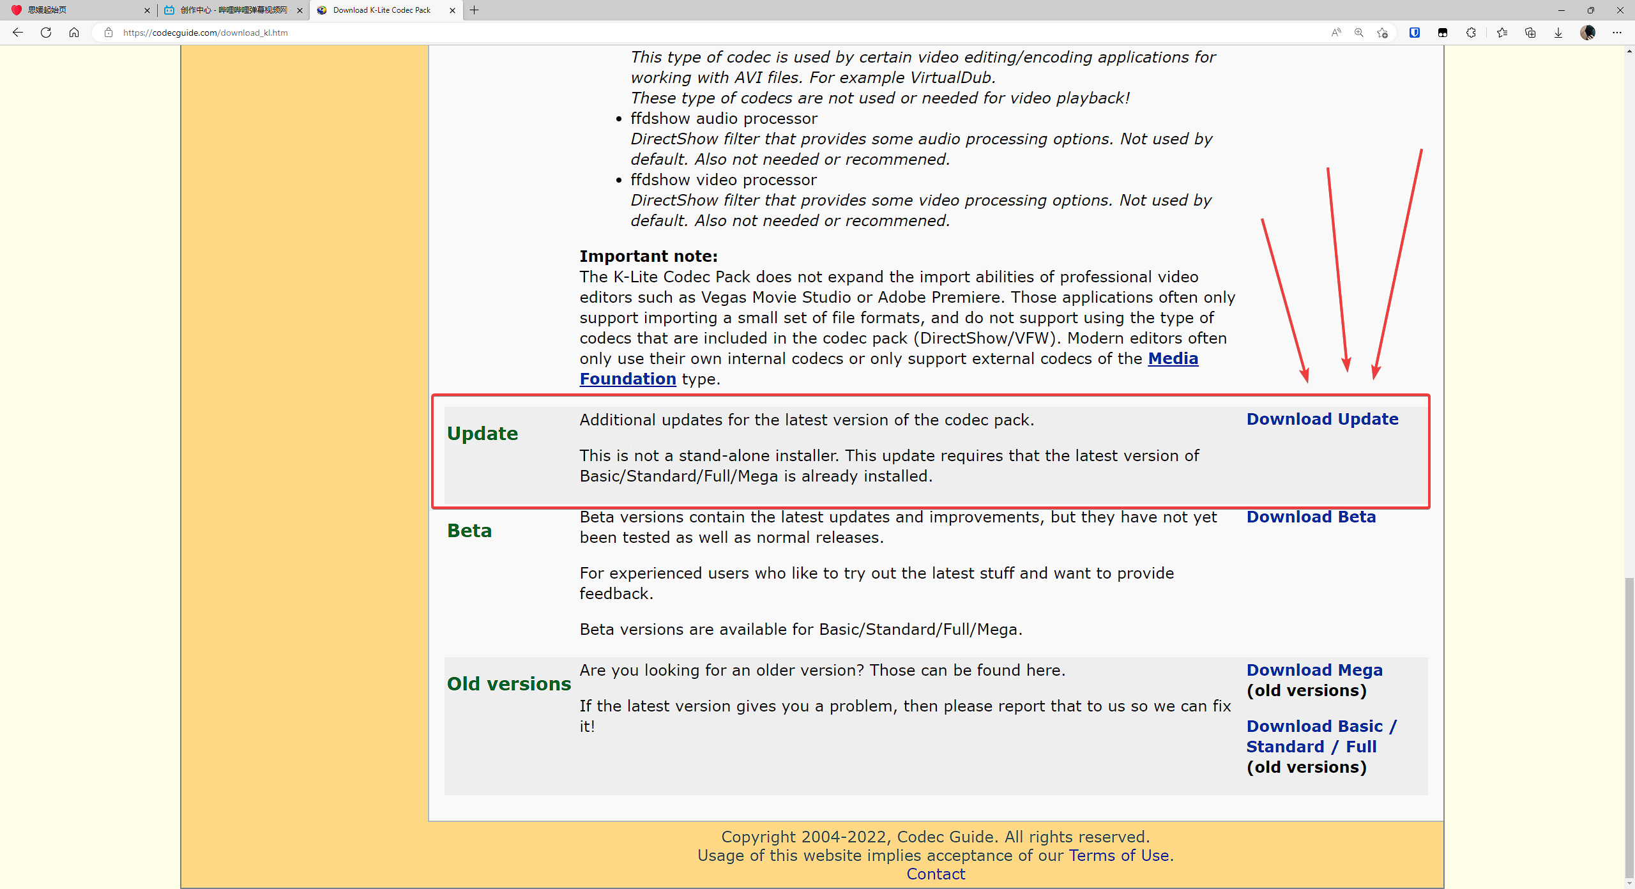Image resolution: width=1635 pixels, height=889 pixels.
Task: Click the Download Update link
Action: (1322, 419)
